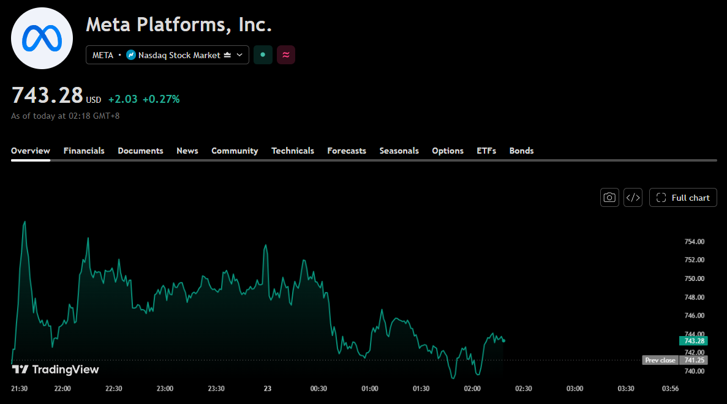Click the +2.03 price change value

tap(123, 99)
